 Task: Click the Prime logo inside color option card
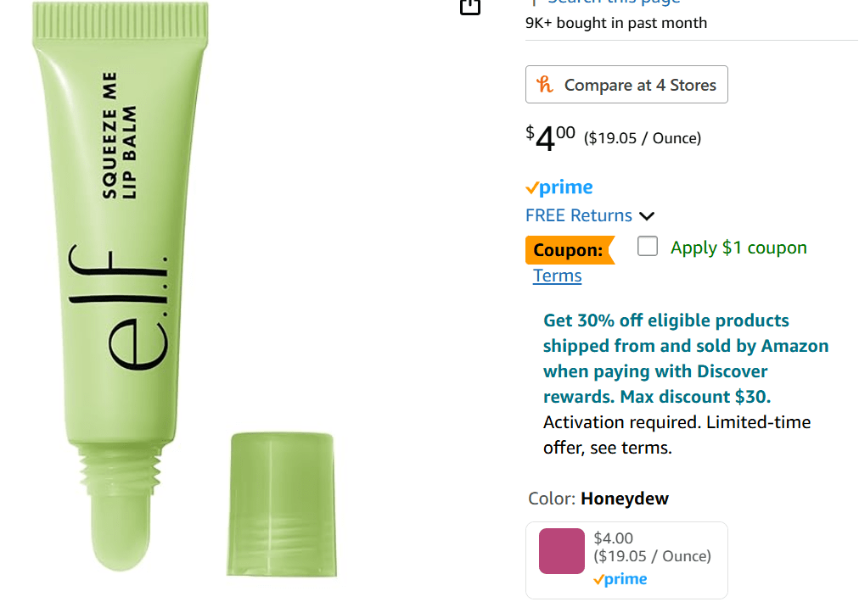pyautogui.click(x=620, y=579)
